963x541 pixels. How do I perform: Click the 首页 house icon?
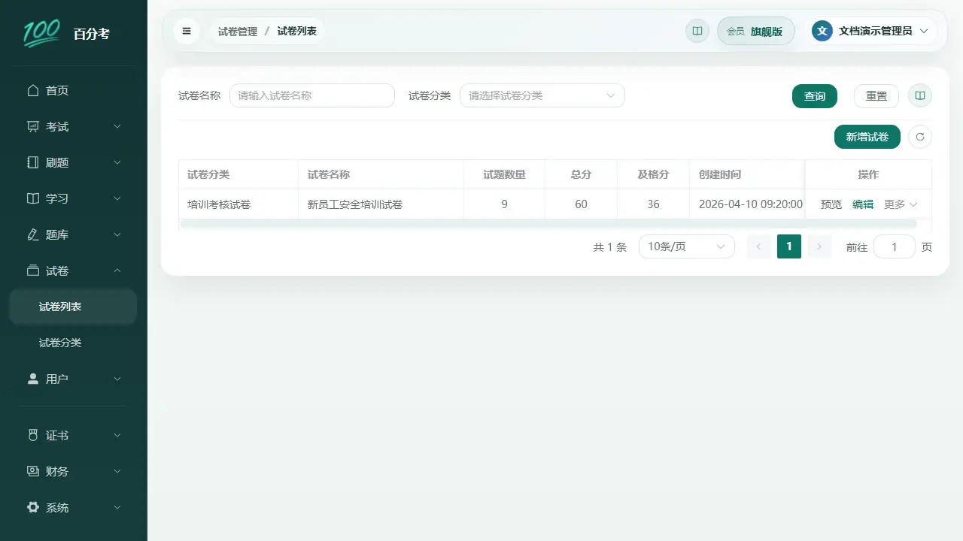tap(32, 90)
